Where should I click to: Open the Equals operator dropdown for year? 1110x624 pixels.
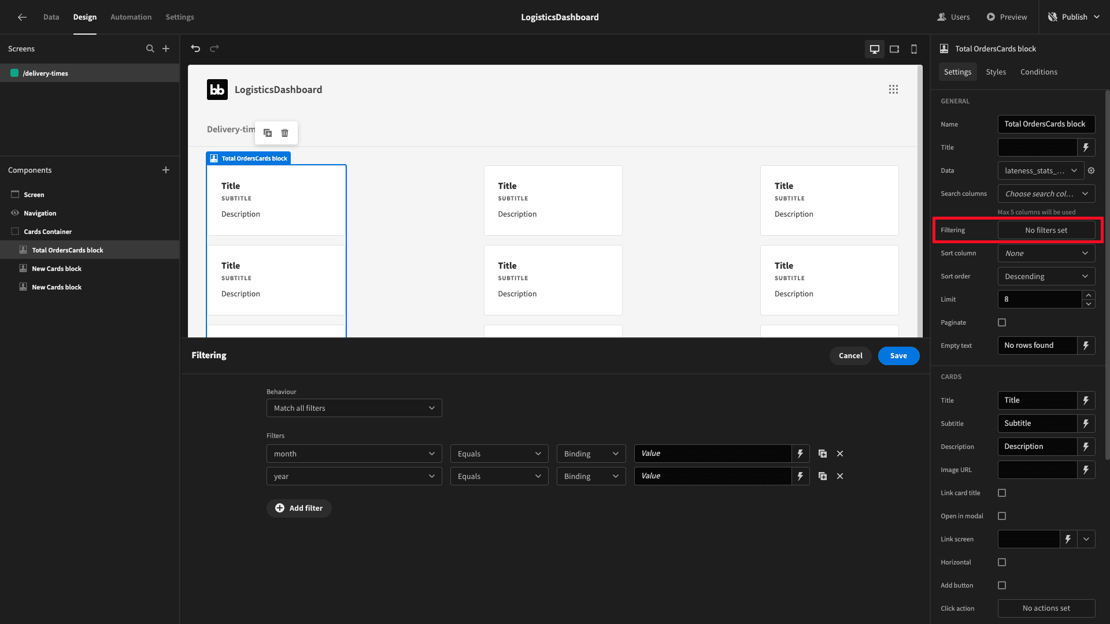click(x=499, y=476)
